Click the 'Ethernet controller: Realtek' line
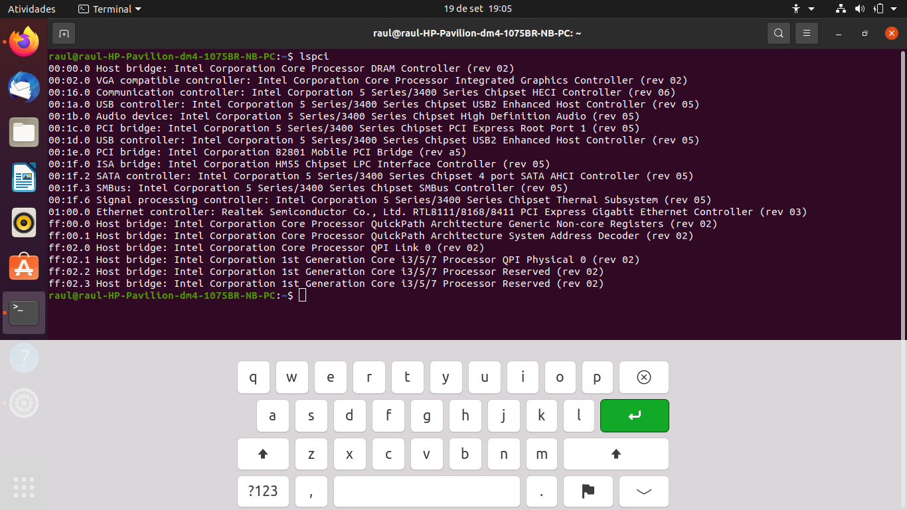Screen dimensions: 907x510 click(x=428, y=212)
